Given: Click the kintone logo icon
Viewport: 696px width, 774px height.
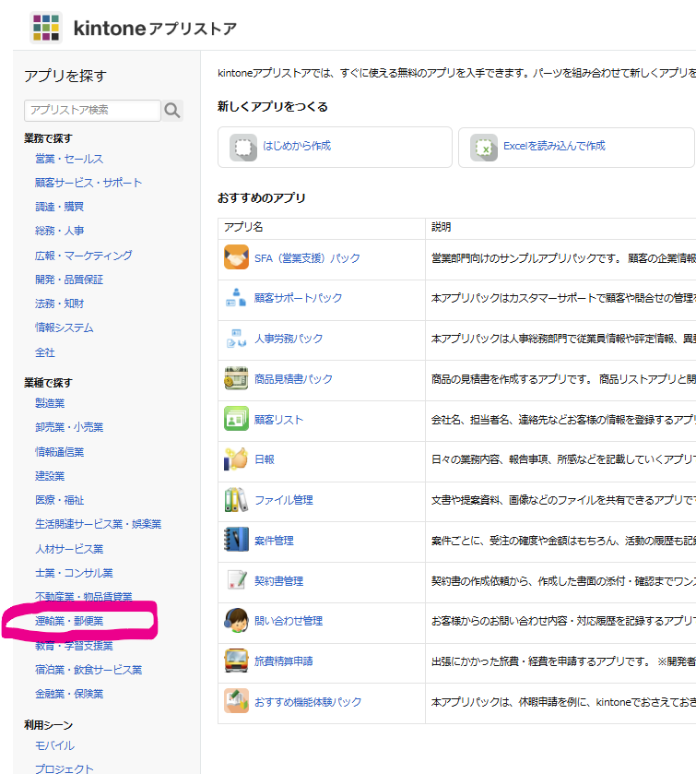Looking at the screenshot, I should [46, 28].
